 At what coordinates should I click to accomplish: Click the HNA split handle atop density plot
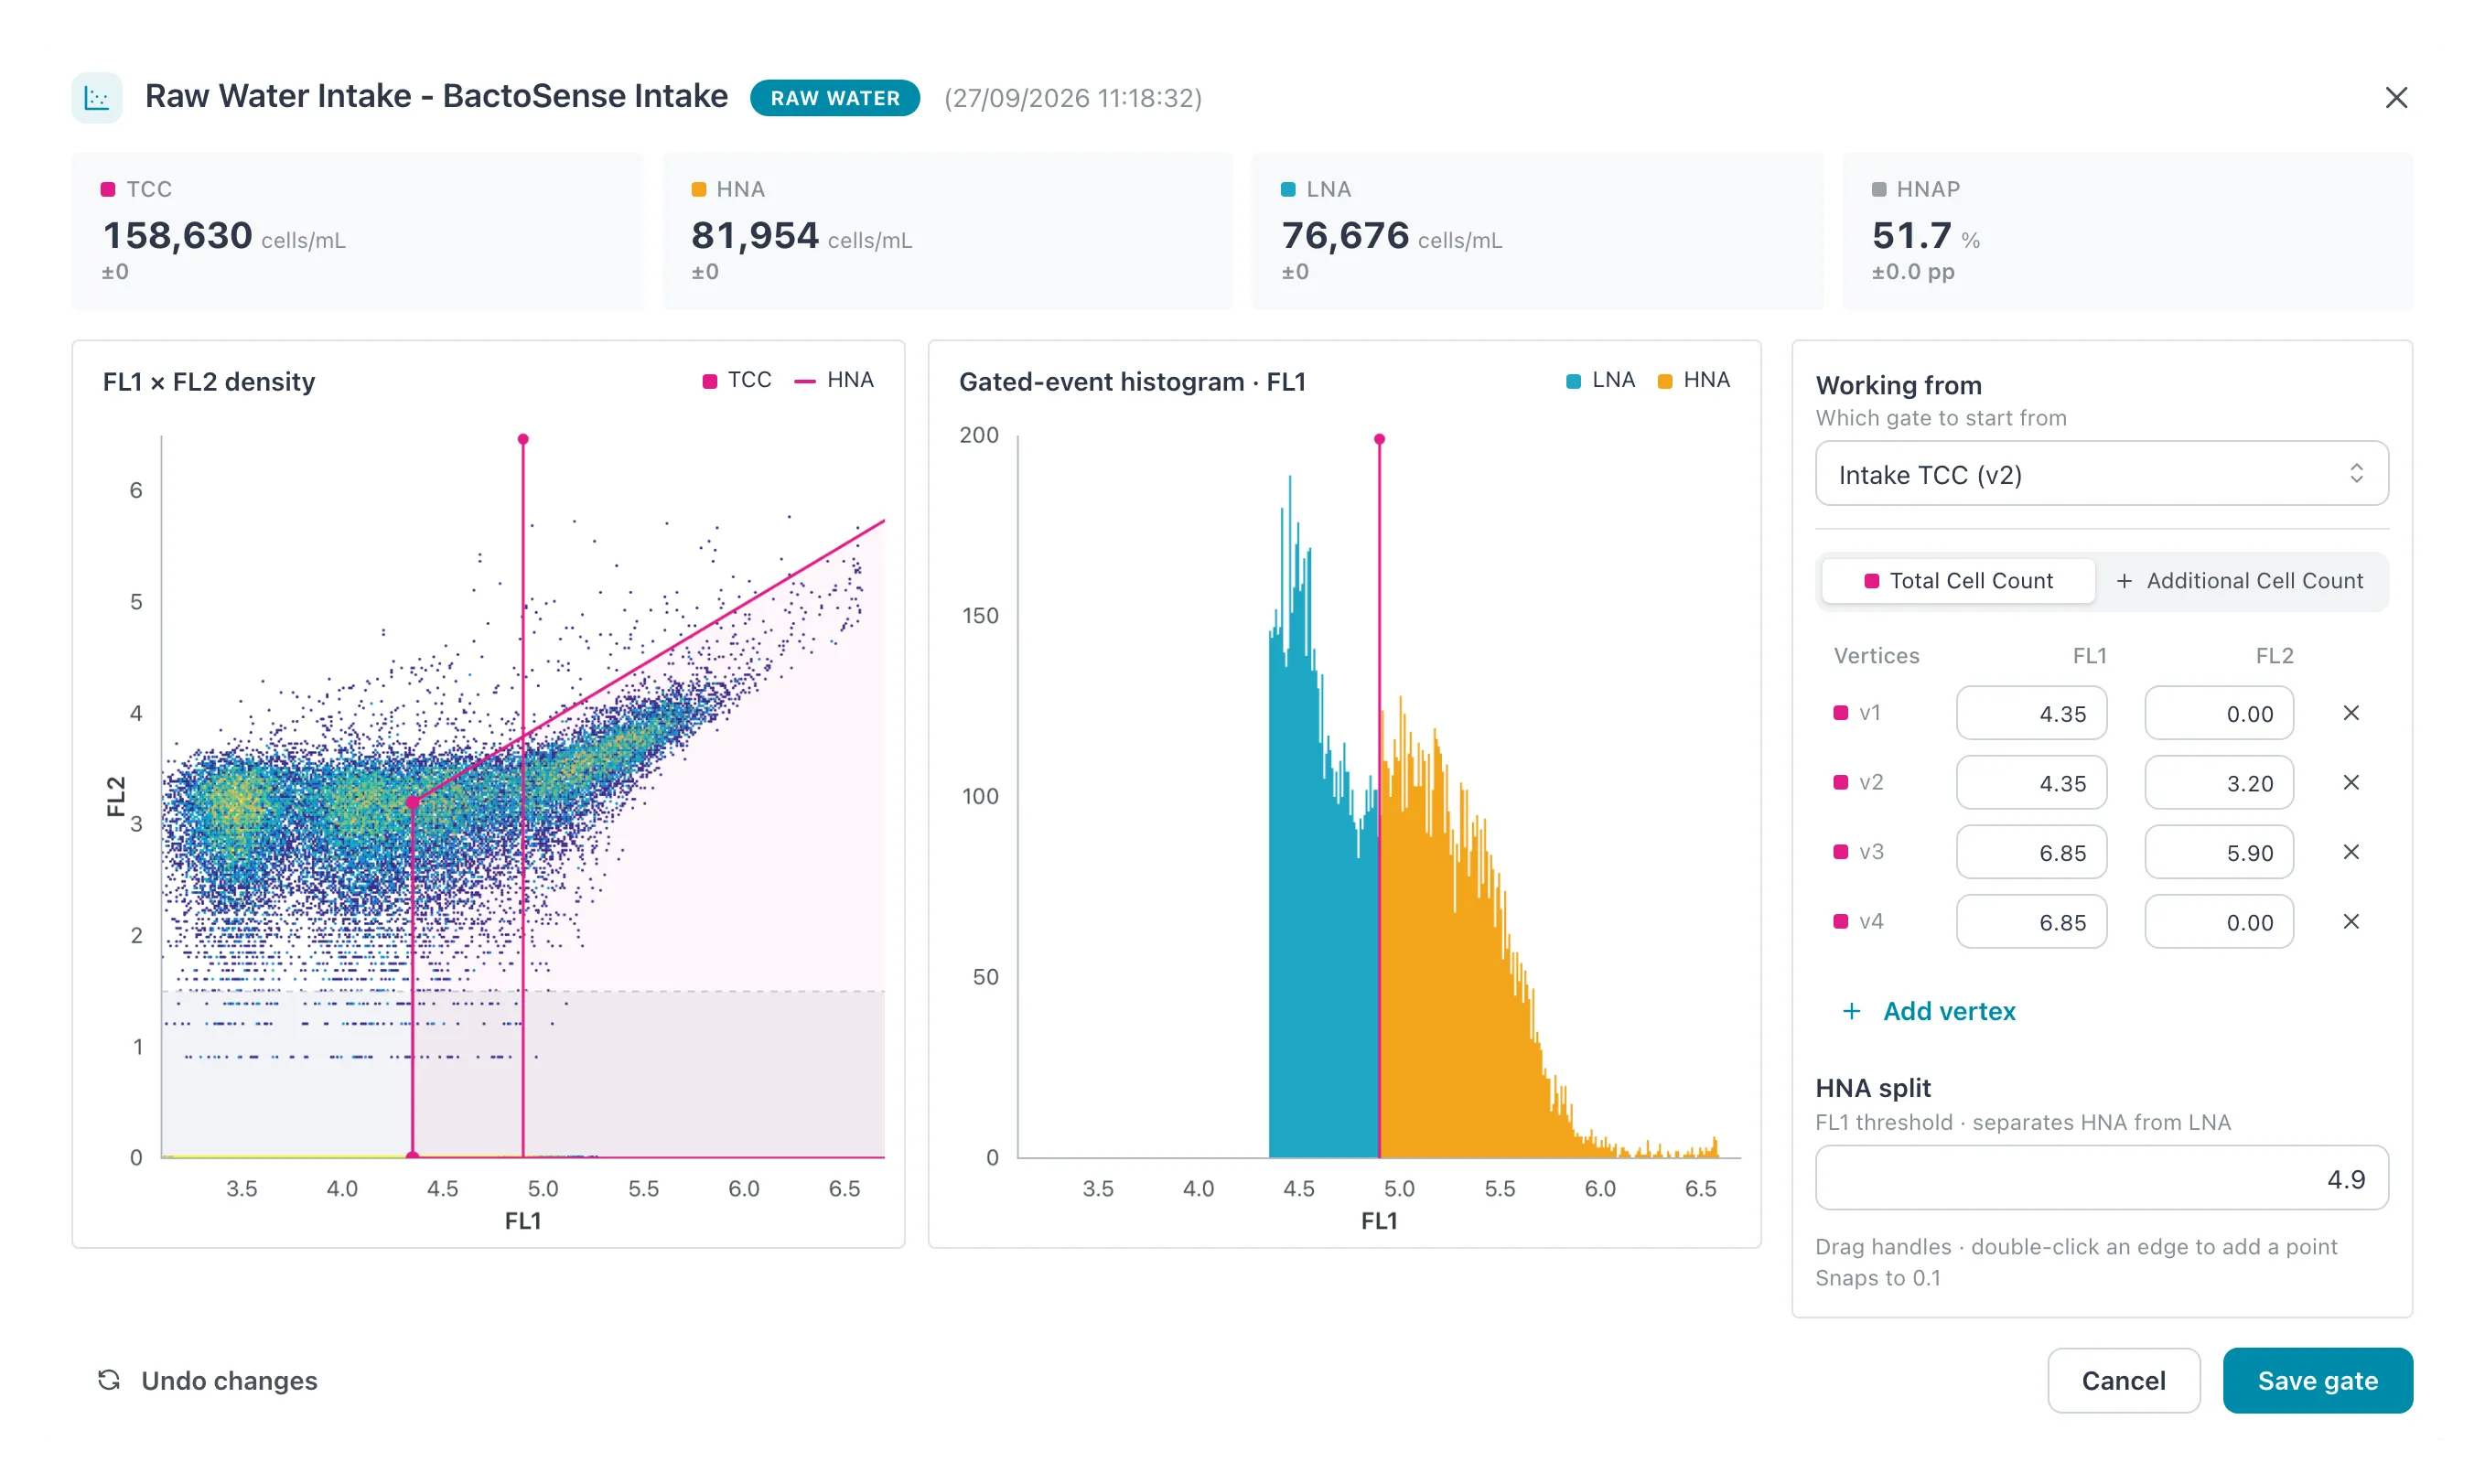click(x=523, y=439)
